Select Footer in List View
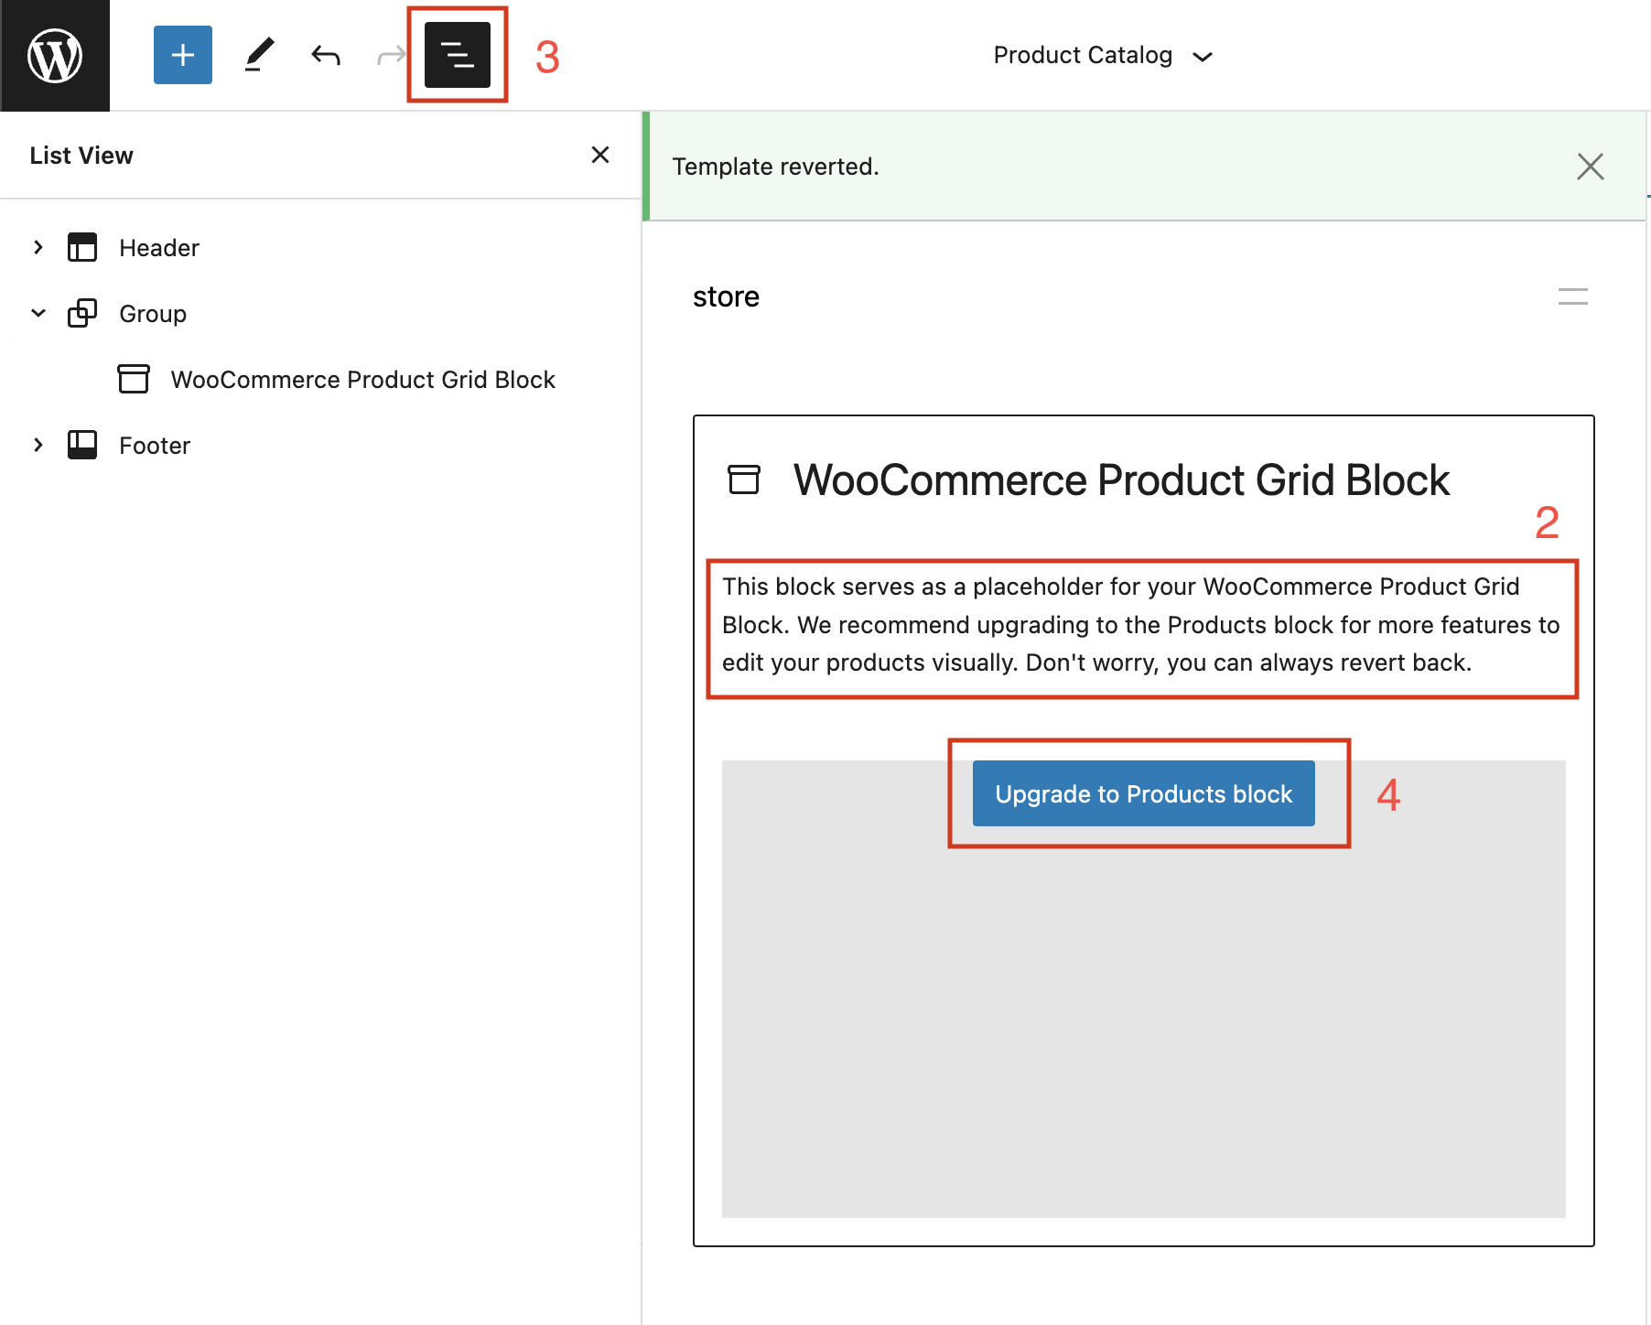The image size is (1651, 1325). pos(155,446)
